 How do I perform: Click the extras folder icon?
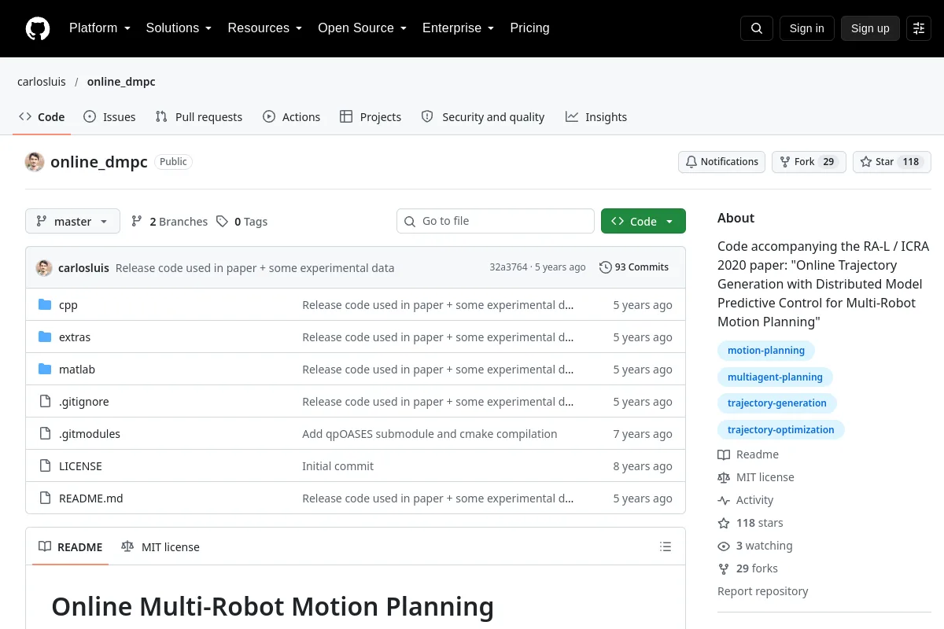point(45,337)
